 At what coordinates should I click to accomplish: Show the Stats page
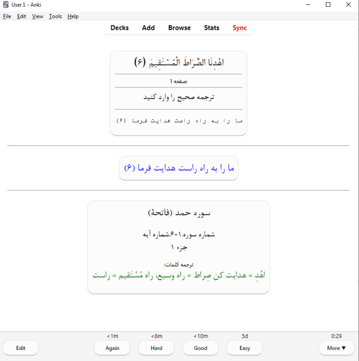click(211, 28)
